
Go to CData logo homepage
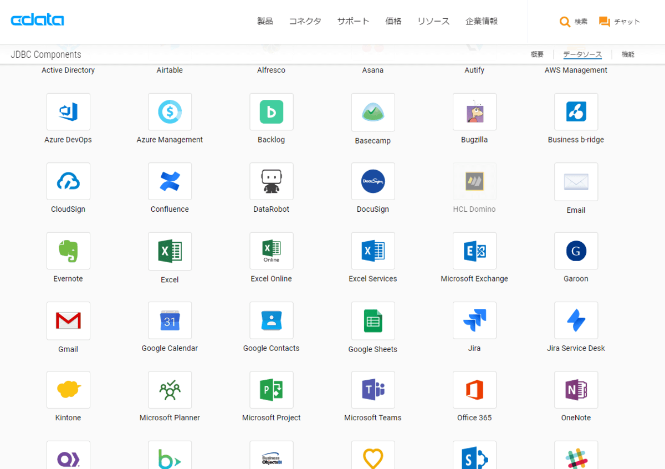click(37, 21)
